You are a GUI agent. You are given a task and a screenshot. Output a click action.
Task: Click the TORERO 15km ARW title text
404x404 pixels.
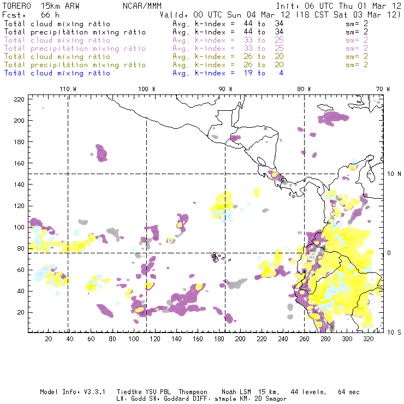point(31,5)
